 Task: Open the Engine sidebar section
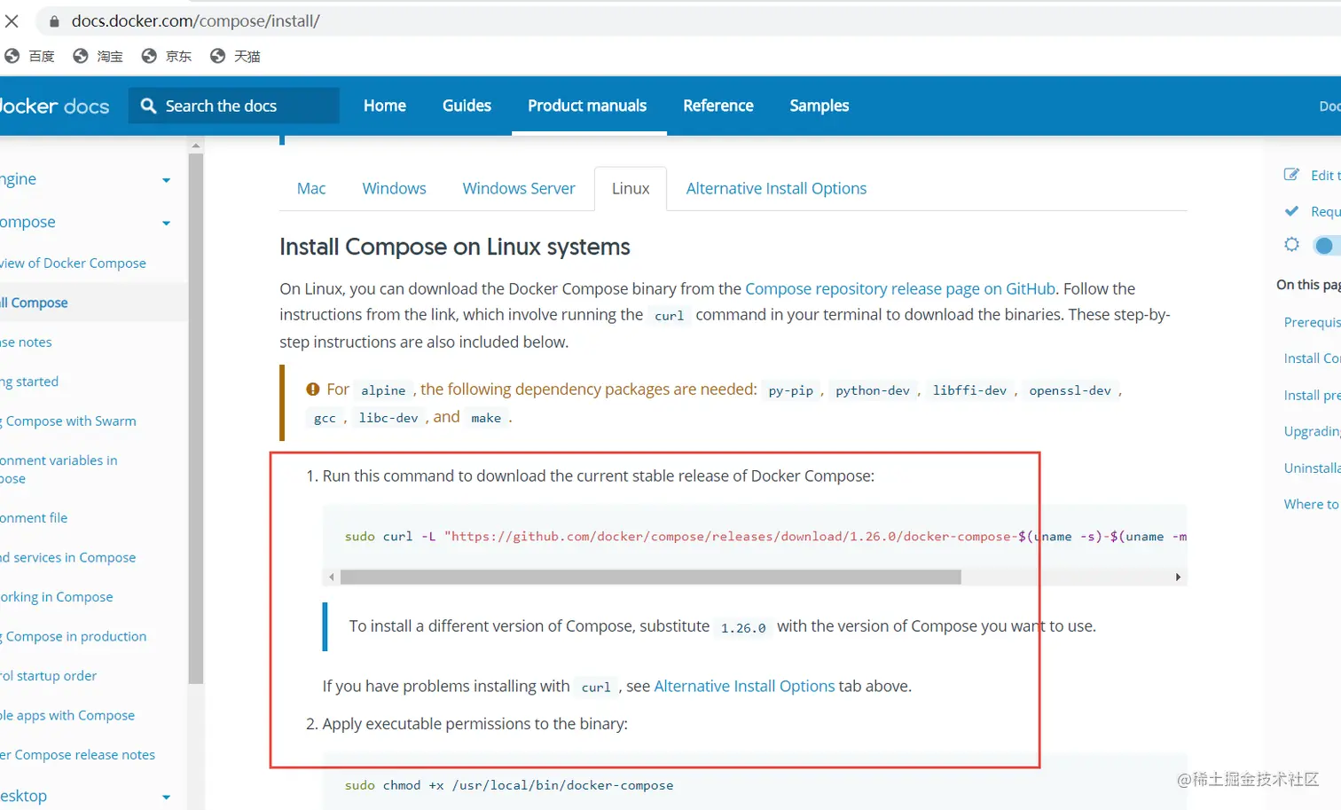point(19,179)
